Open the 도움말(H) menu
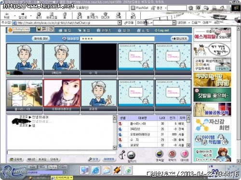This screenshot has width=241, height=180. pyautogui.click(x=82, y=8)
